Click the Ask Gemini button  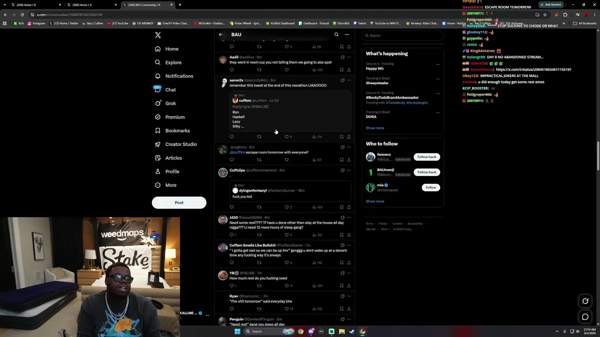pos(550,5)
